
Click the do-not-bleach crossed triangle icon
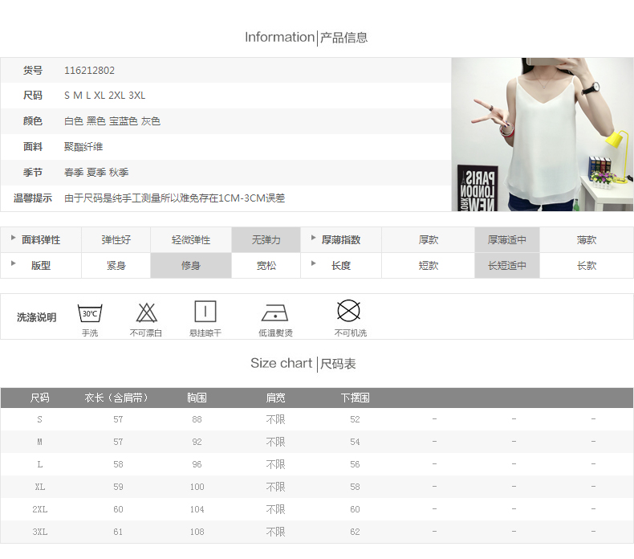146,312
